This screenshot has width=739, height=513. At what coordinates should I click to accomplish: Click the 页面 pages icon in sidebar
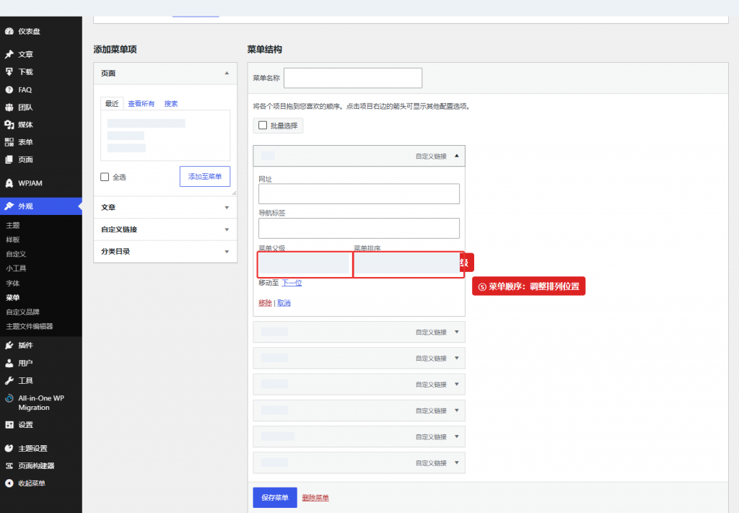click(9, 159)
